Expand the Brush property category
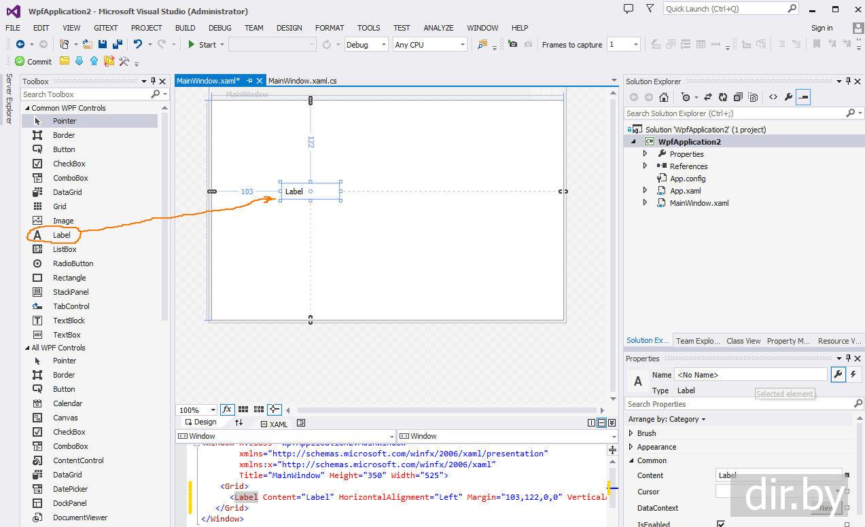This screenshot has width=865, height=527. click(631, 433)
